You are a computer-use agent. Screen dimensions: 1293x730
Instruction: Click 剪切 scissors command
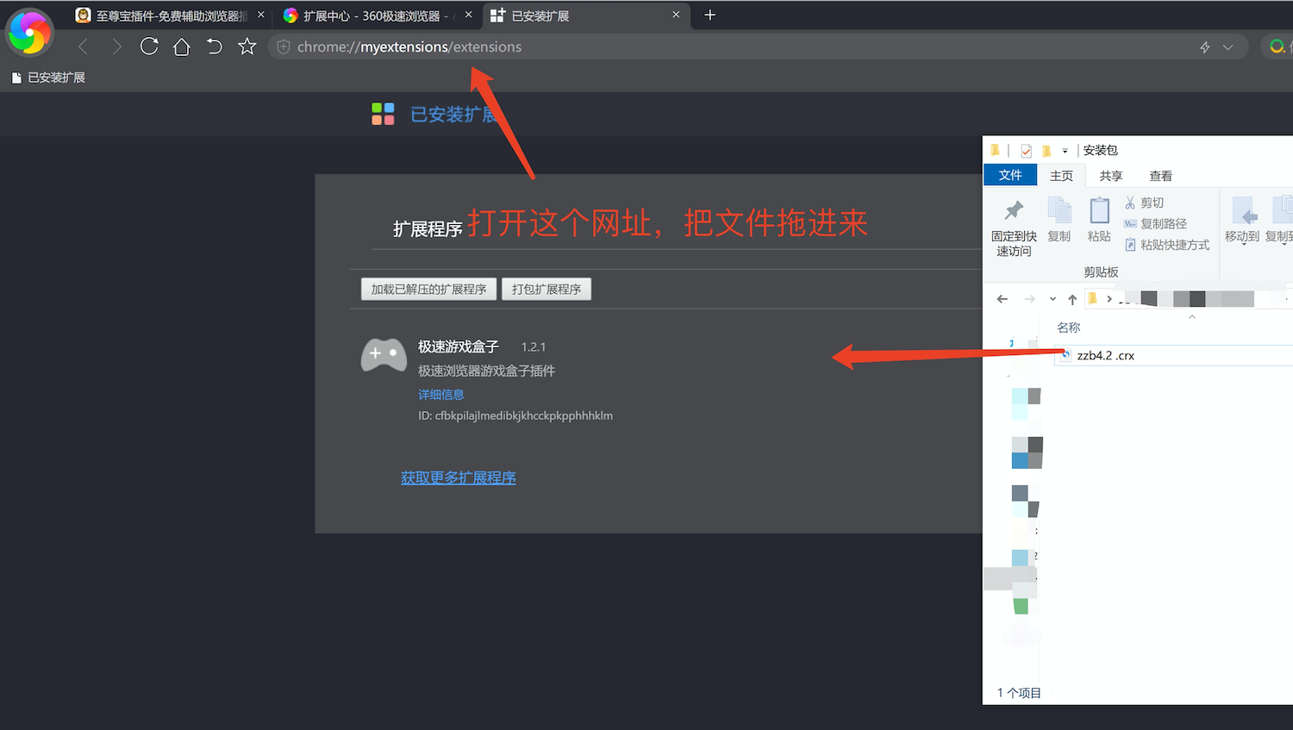click(1144, 203)
